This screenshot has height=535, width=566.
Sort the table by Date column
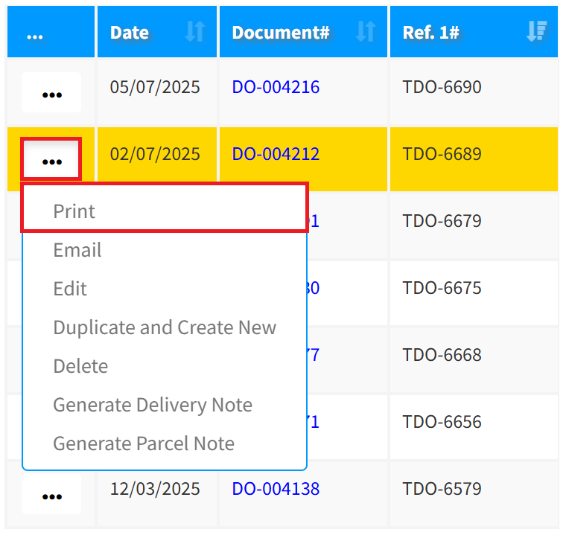point(194,32)
